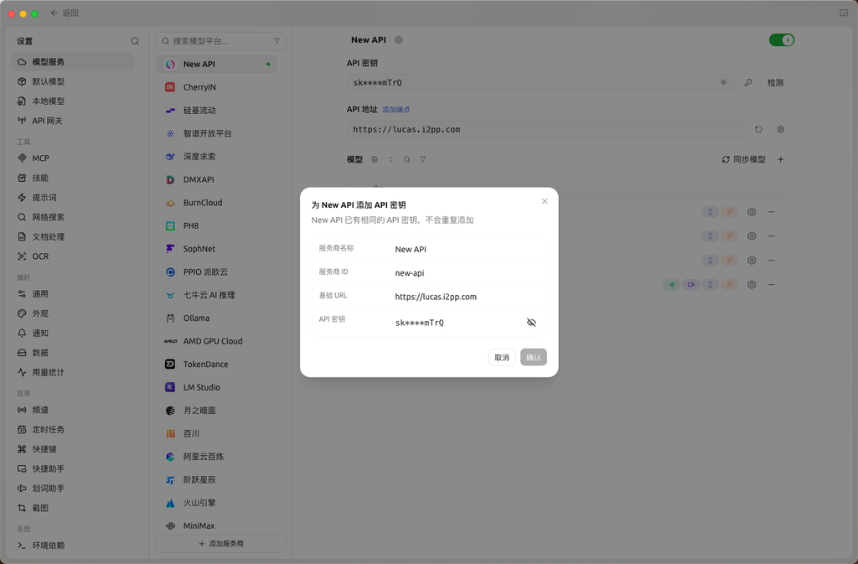Click the 添加端点 add endpoint link
The image size is (858, 564).
[395, 110]
